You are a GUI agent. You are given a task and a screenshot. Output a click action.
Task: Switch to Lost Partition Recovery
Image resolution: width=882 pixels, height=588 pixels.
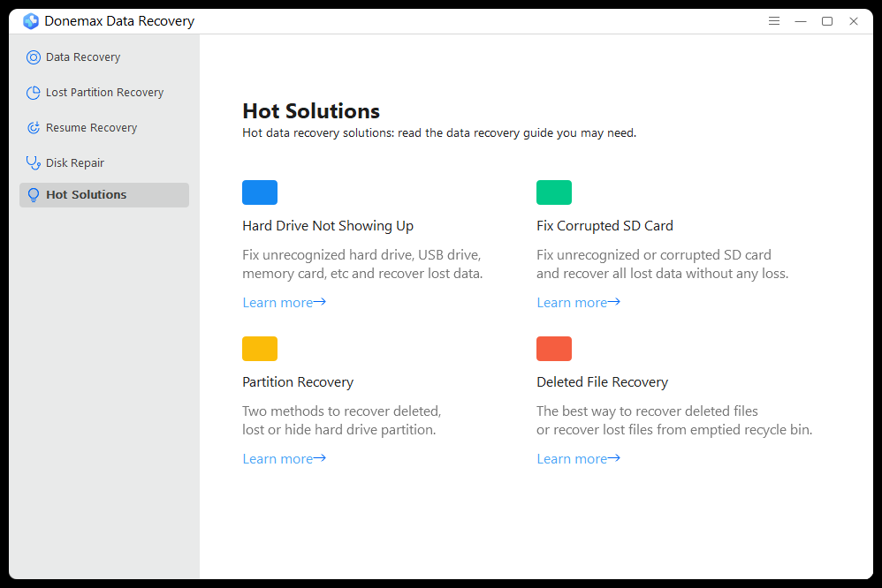pos(104,93)
